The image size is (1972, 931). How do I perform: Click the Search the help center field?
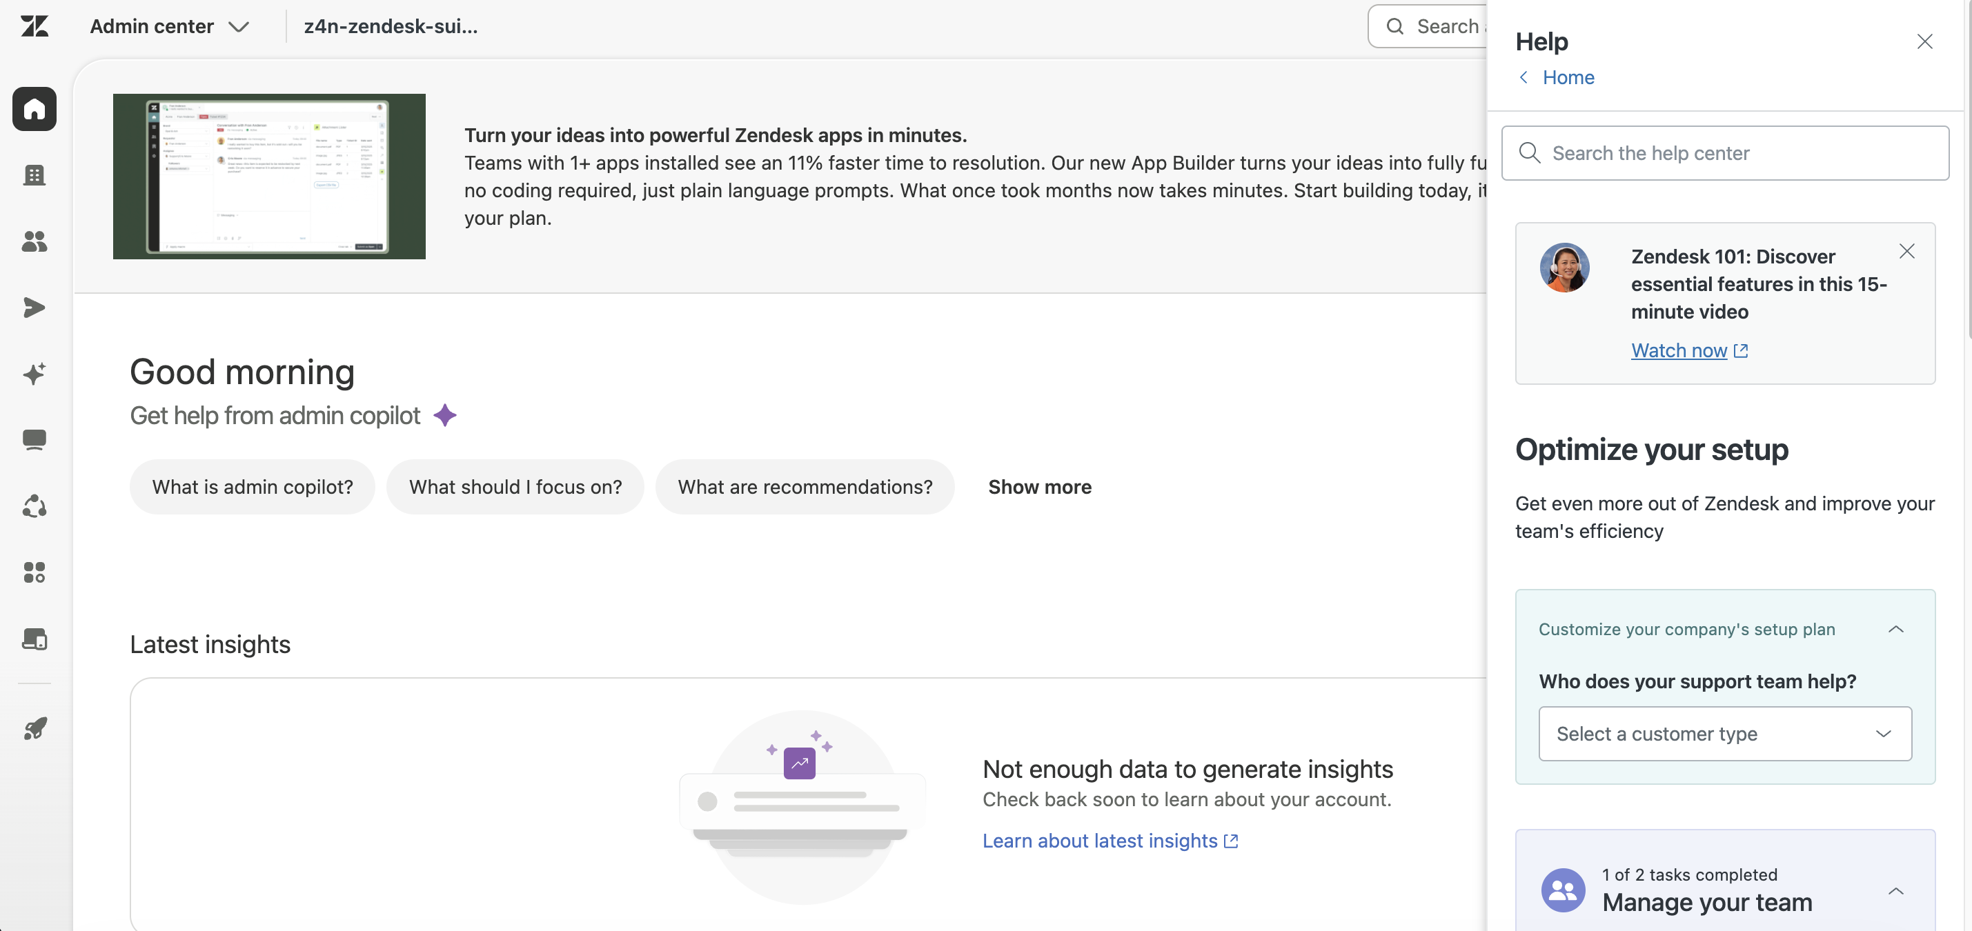point(1725,153)
